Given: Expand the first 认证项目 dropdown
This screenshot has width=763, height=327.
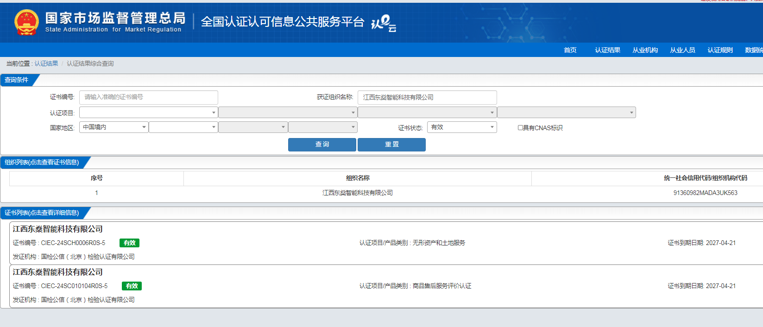Looking at the screenshot, I should [x=149, y=113].
